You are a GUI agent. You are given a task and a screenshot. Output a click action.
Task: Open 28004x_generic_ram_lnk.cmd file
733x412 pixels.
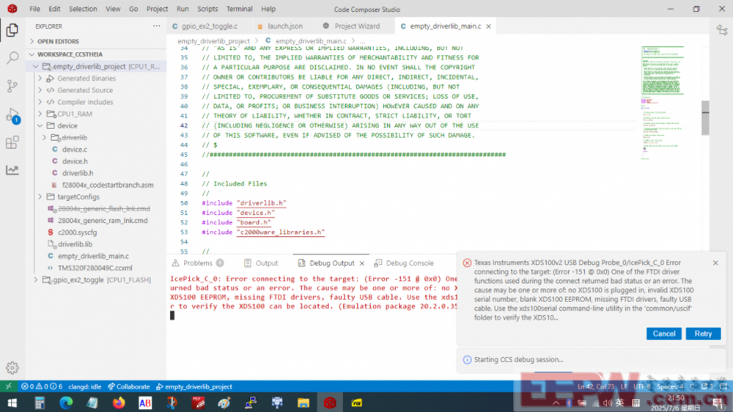pos(103,220)
